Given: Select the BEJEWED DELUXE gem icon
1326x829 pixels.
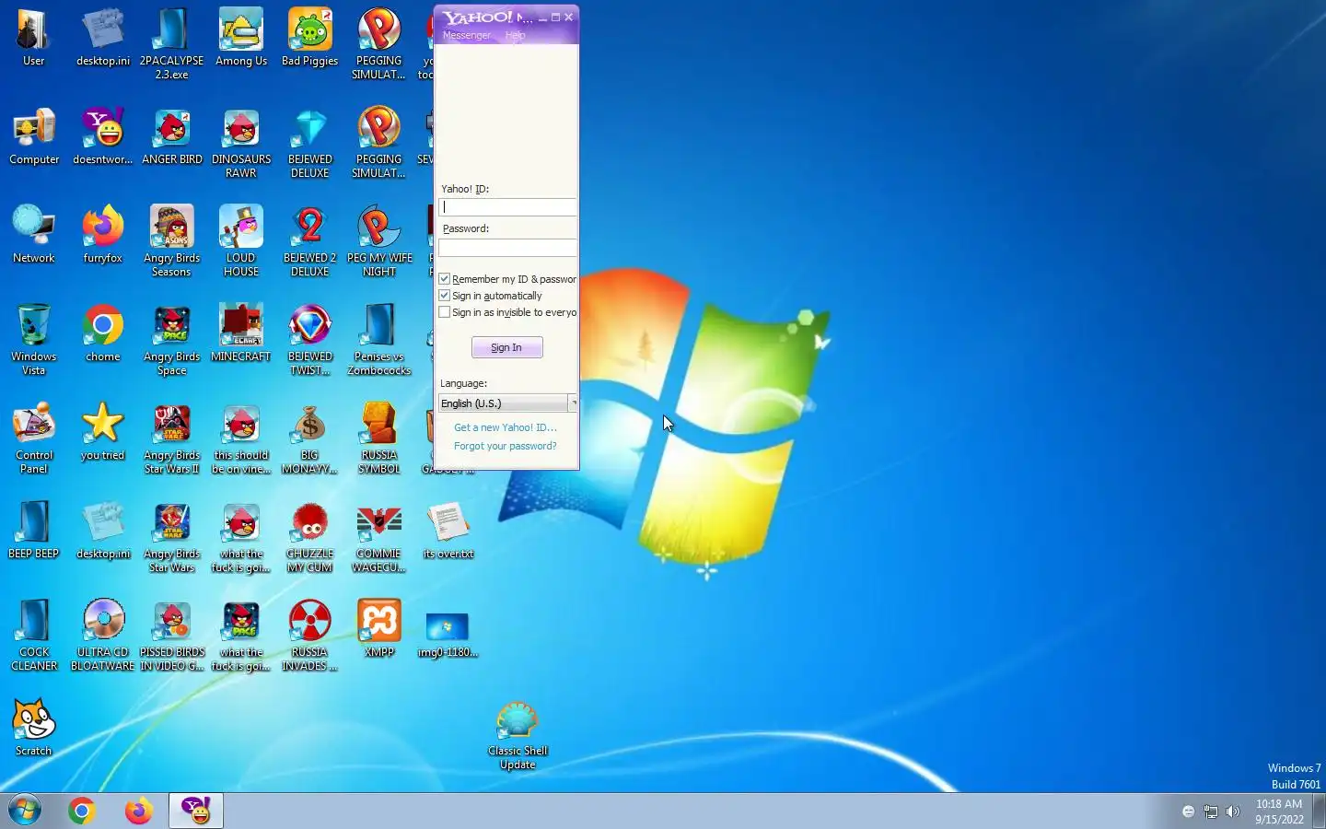Looking at the screenshot, I should click(310, 143).
